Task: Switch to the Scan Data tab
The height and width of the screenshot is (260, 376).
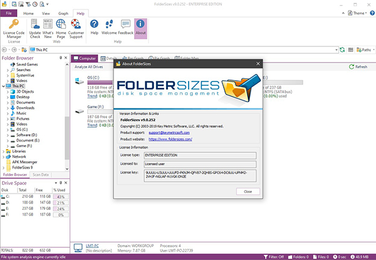Action: [41, 175]
